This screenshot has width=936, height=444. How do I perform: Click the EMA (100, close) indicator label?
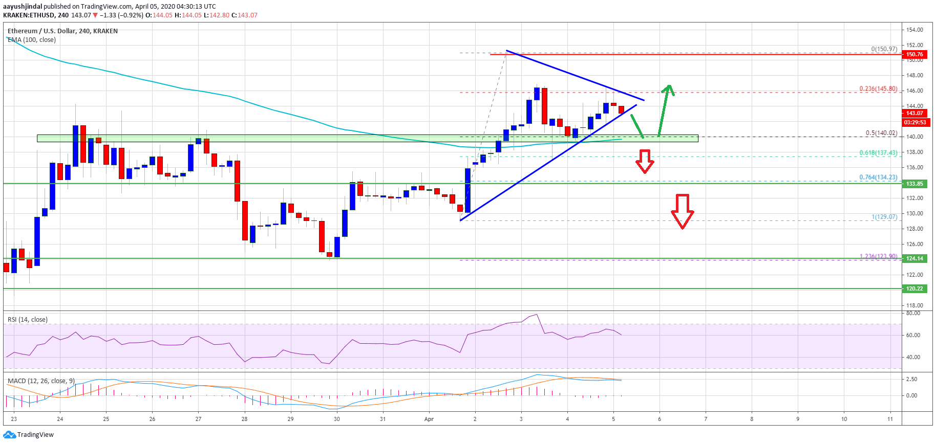pos(32,40)
